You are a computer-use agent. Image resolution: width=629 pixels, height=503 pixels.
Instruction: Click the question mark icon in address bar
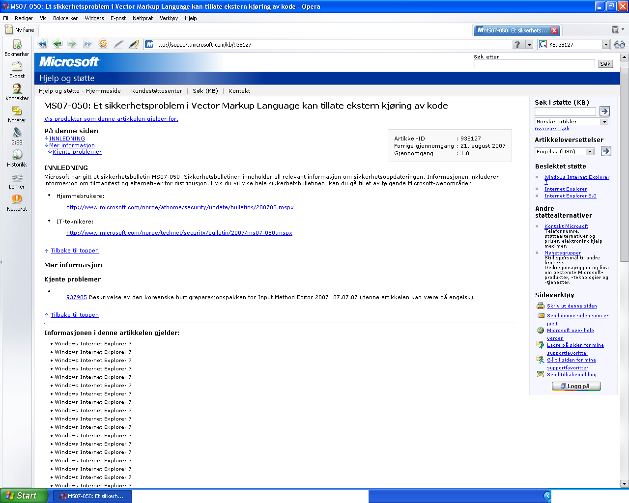click(x=517, y=45)
